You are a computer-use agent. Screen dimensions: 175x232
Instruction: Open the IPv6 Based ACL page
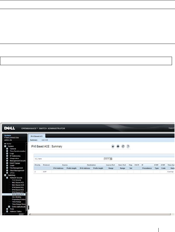(x=18, y=192)
